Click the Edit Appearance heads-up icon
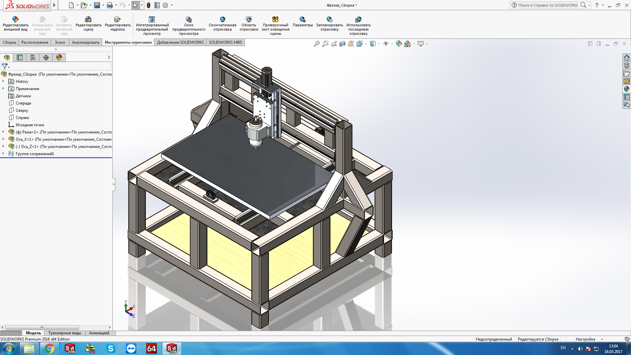 click(399, 44)
